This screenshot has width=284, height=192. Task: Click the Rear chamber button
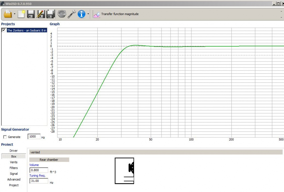coord(49,160)
